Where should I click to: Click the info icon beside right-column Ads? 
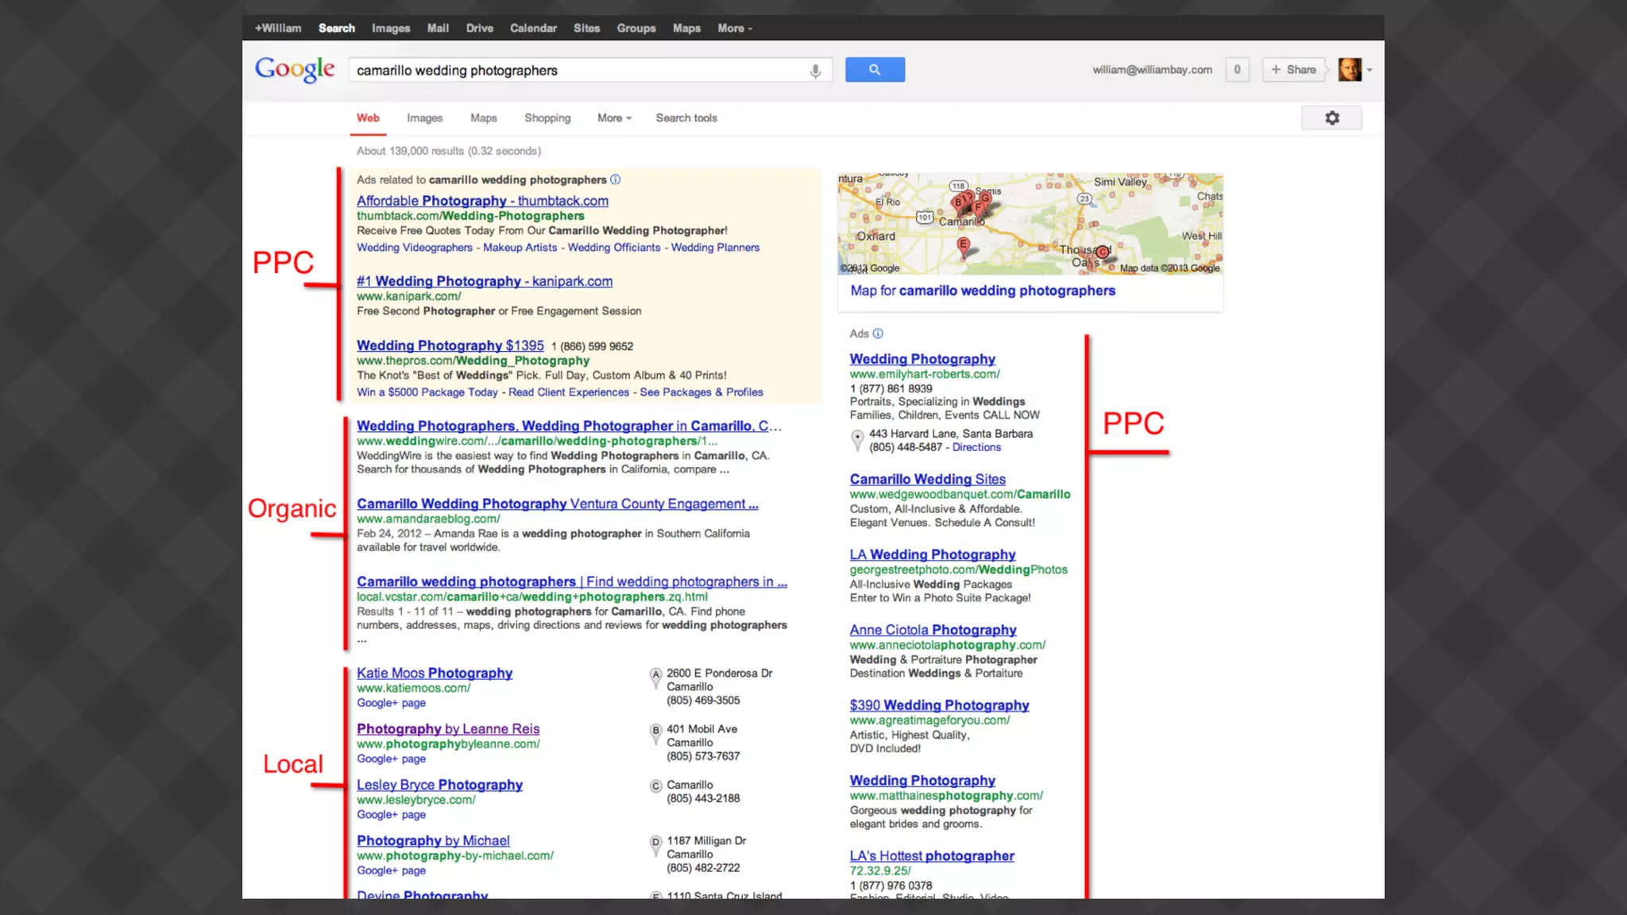(x=878, y=334)
